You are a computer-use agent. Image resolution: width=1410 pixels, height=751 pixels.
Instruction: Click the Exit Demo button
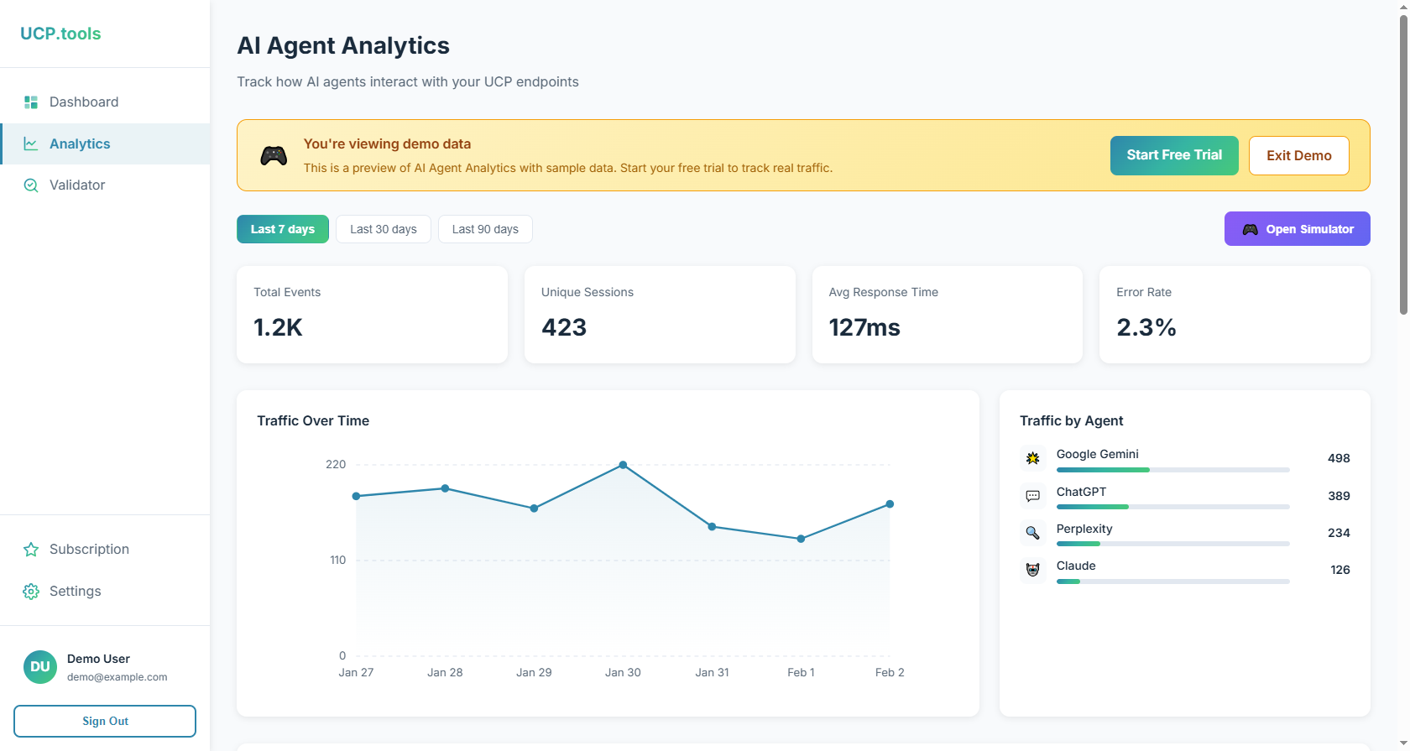(x=1298, y=155)
